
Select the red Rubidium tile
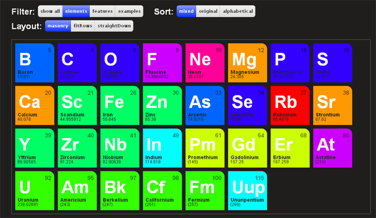pos(290,106)
